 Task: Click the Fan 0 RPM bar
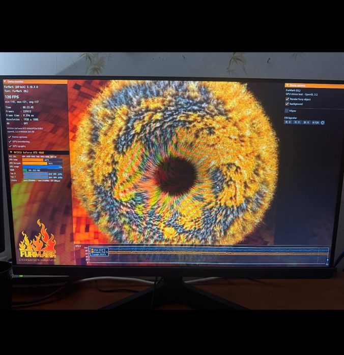[42, 174]
